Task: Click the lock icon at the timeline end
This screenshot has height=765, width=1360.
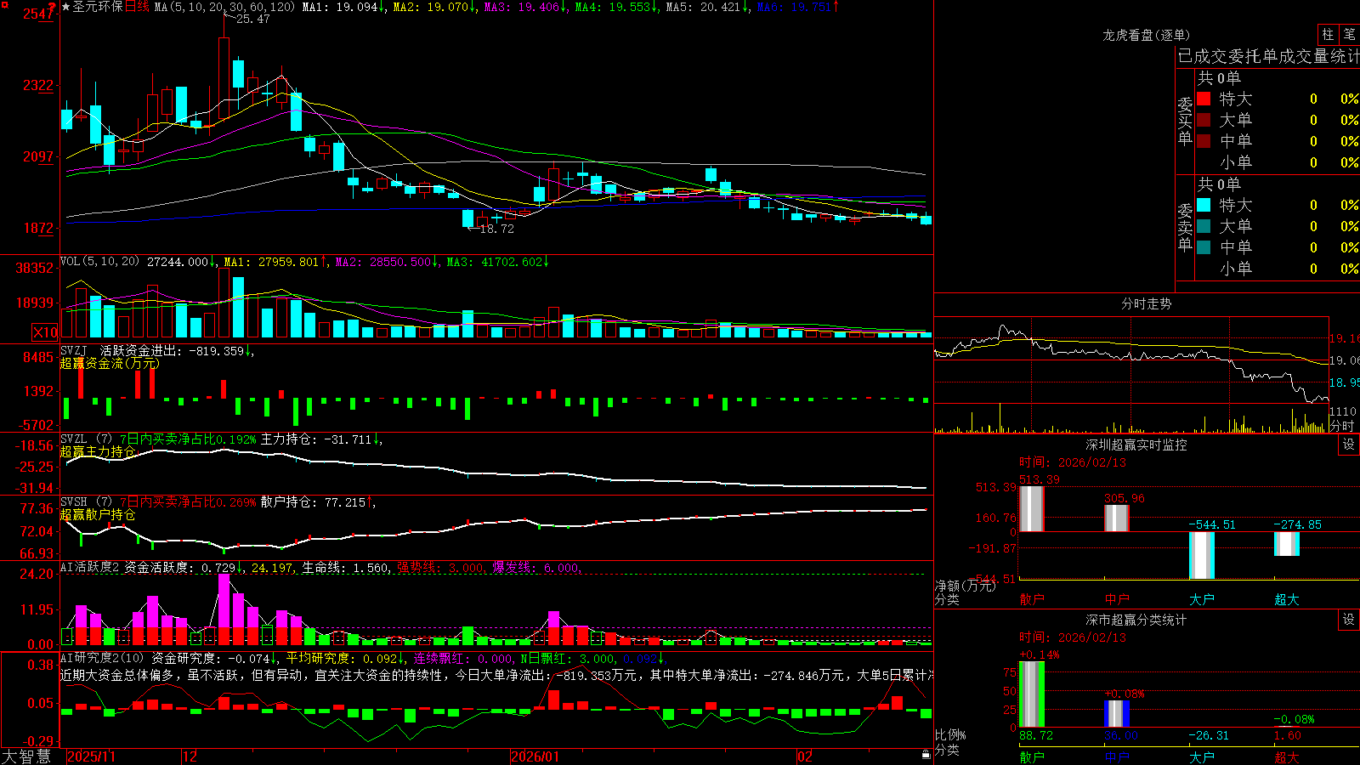Action: 926,755
